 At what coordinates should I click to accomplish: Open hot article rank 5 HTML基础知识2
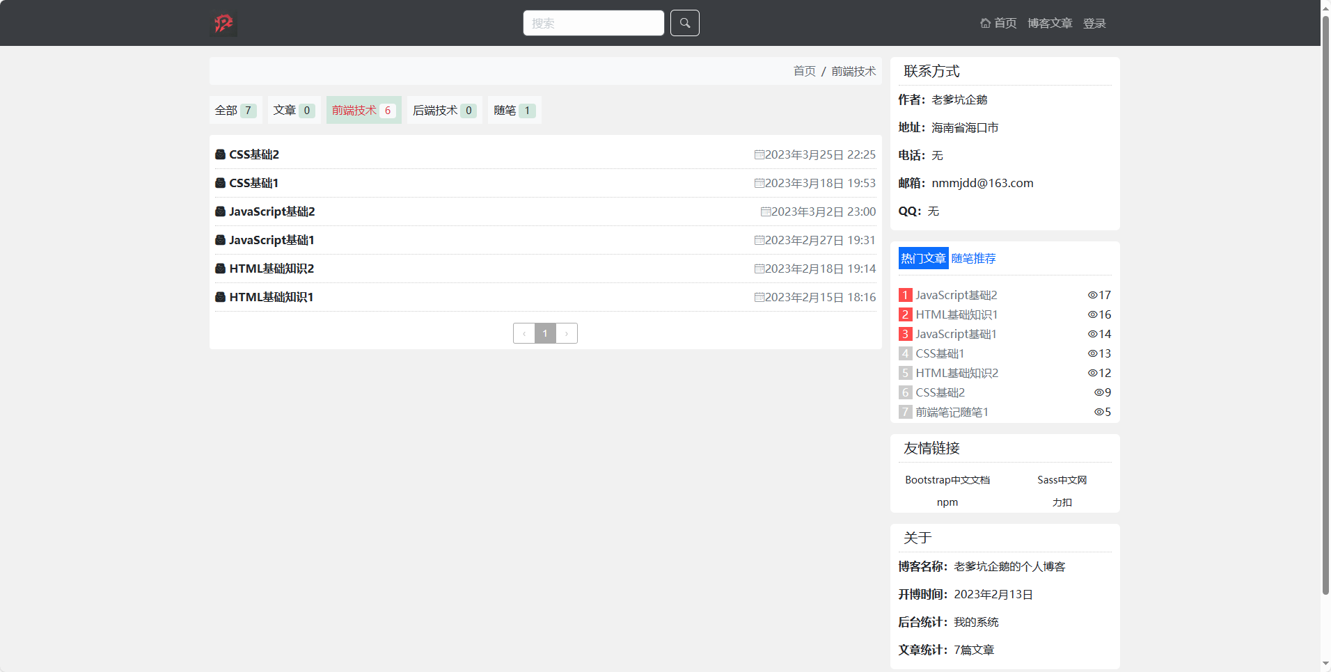coord(956,373)
